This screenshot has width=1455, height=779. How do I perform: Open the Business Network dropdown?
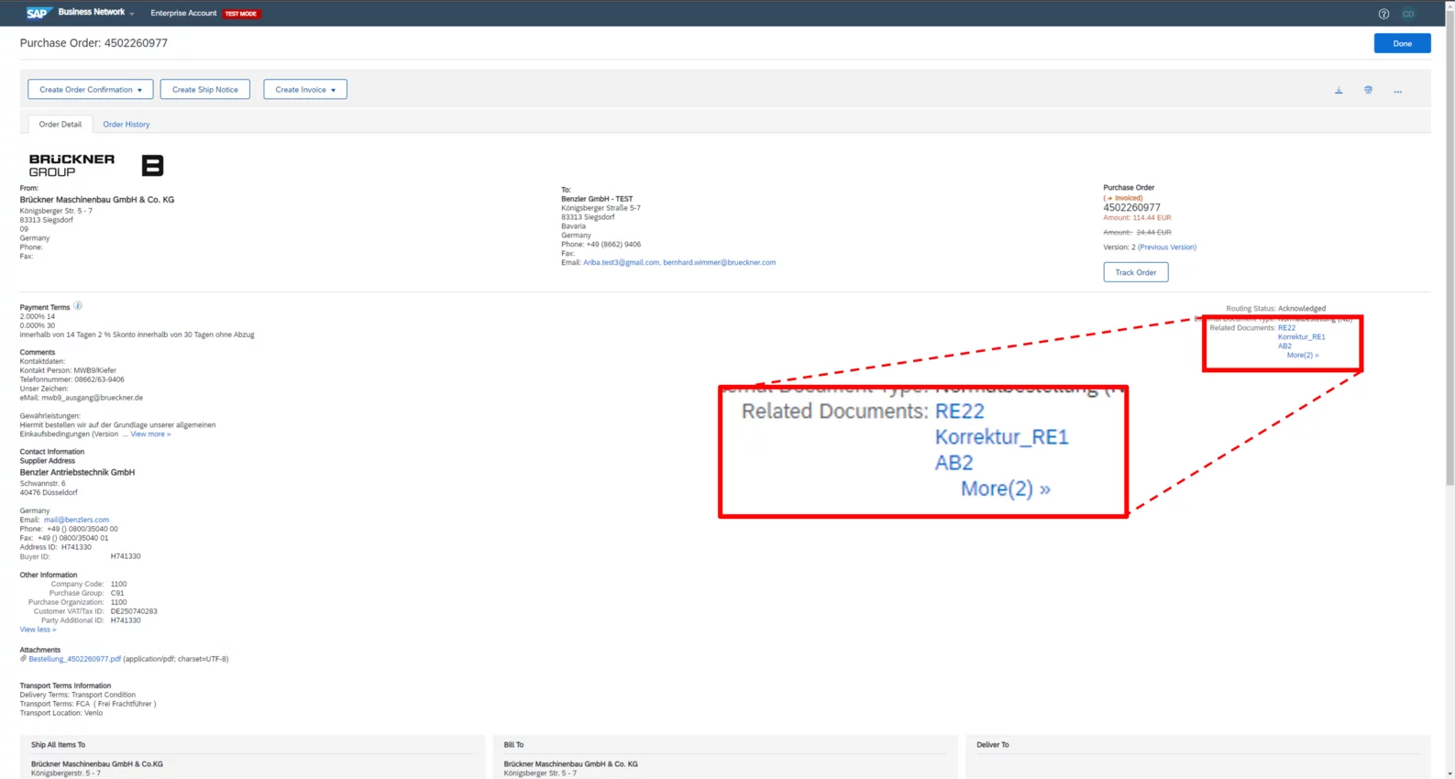(96, 13)
